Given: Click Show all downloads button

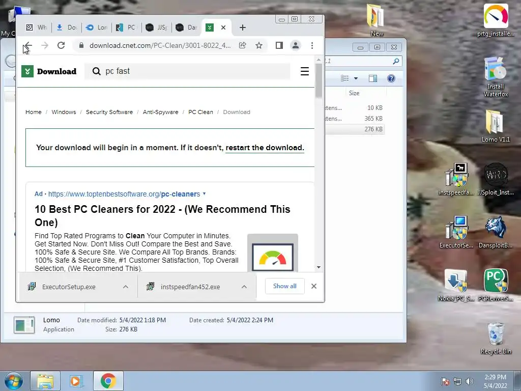Looking at the screenshot, I should coord(285,286).
